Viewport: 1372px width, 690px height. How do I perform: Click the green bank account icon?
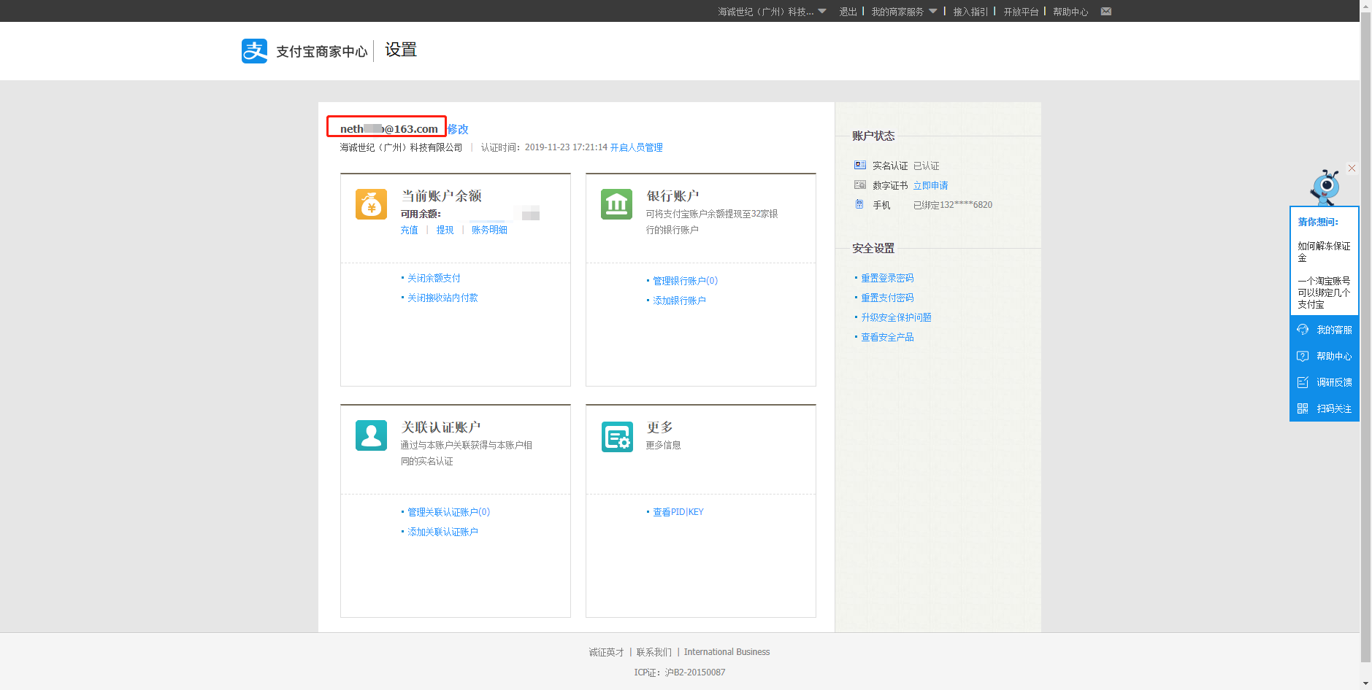click(616, 204)
